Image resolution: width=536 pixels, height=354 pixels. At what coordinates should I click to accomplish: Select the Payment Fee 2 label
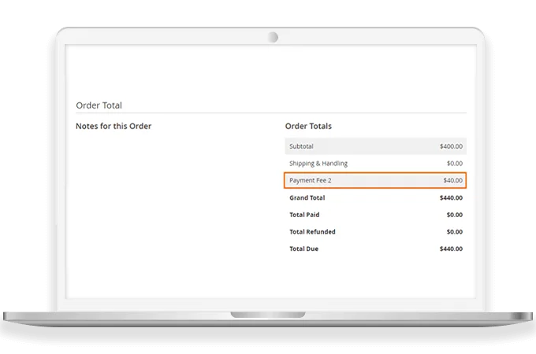[x=311, y=180]
